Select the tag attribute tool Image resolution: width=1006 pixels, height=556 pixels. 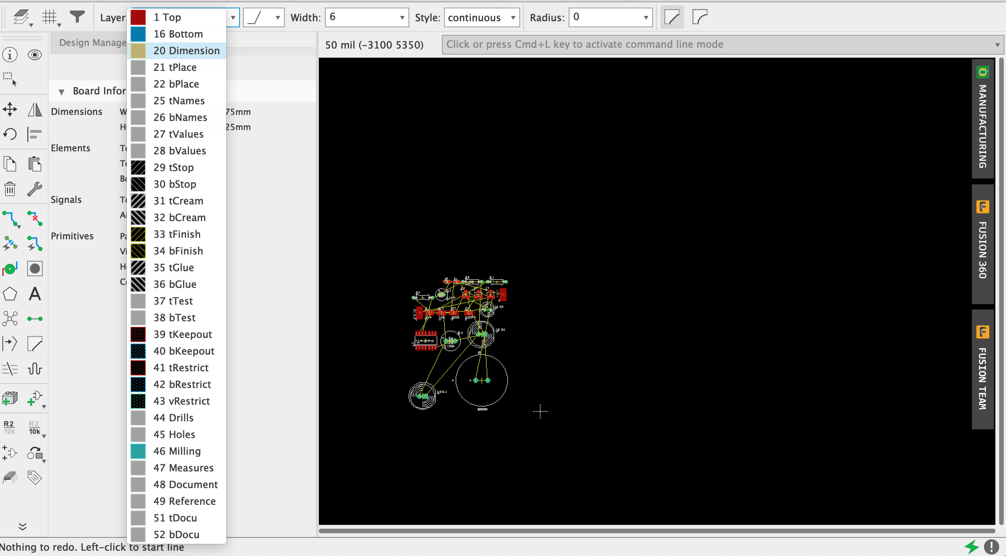[35, 477]
